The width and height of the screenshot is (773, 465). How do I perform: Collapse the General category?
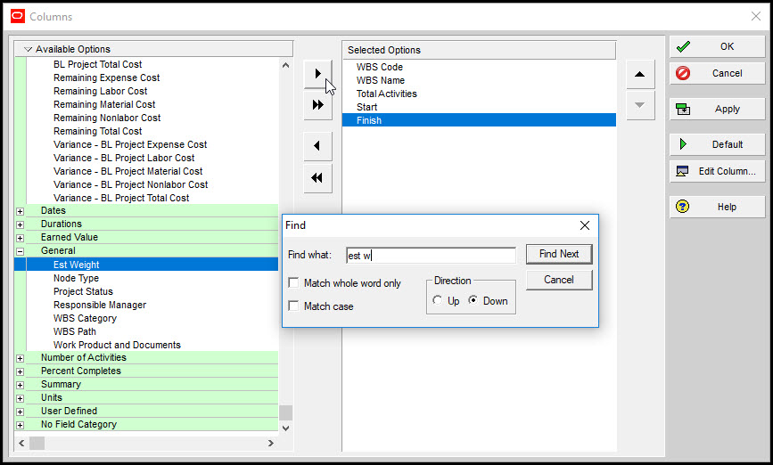21,251
